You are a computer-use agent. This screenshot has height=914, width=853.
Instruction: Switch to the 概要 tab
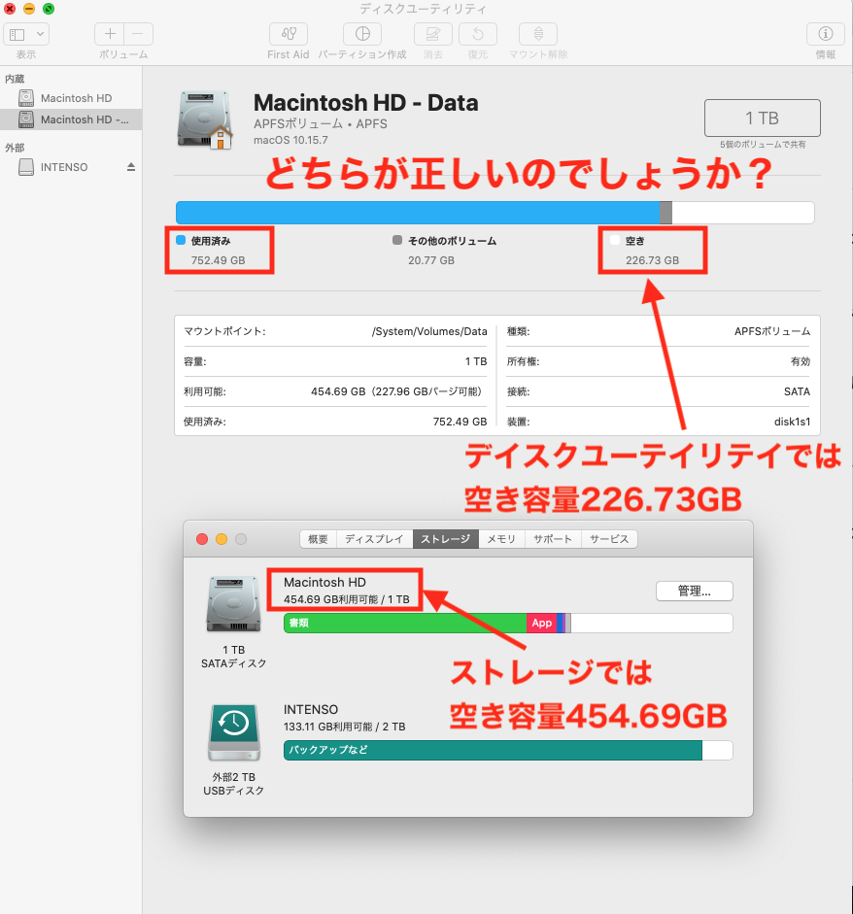pos(318,539)
